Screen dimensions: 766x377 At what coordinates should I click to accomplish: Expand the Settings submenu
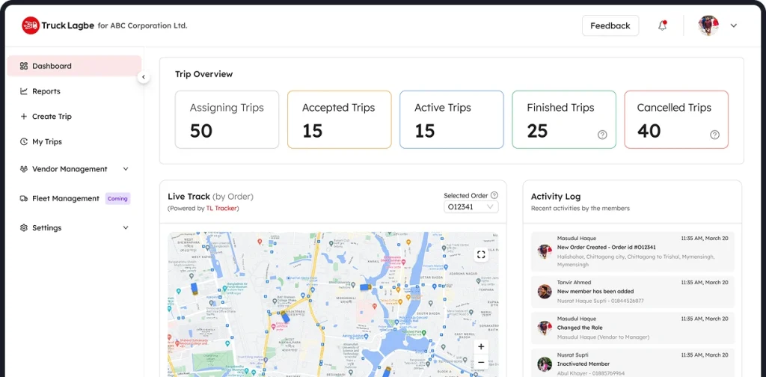click(126, 228)
